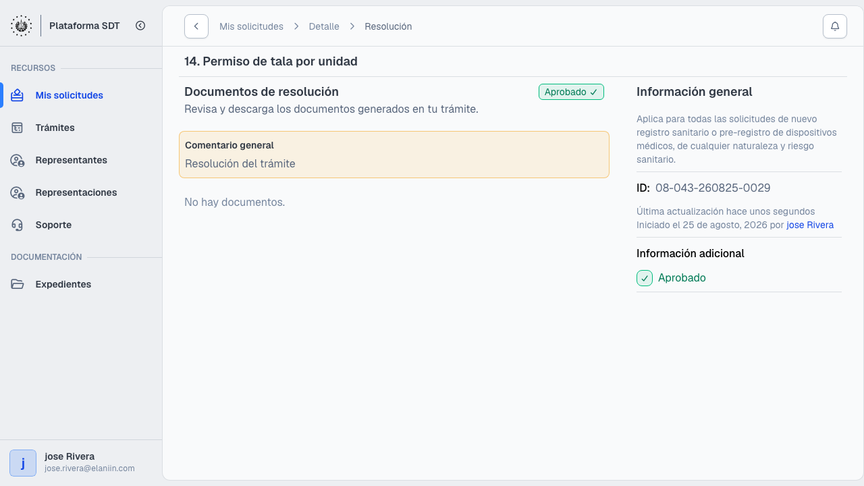Click the jose Rivera name in sidebar footer
The width and height of the screenshot is (864, 486).
point(70,456)
